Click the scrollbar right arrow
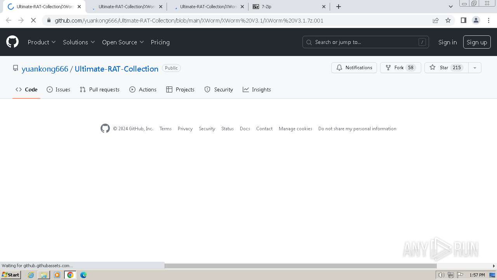The image size is (497, 280). [x=494, y=266]
